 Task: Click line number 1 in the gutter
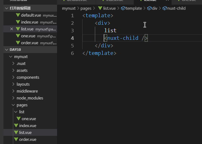pos(72,15)
